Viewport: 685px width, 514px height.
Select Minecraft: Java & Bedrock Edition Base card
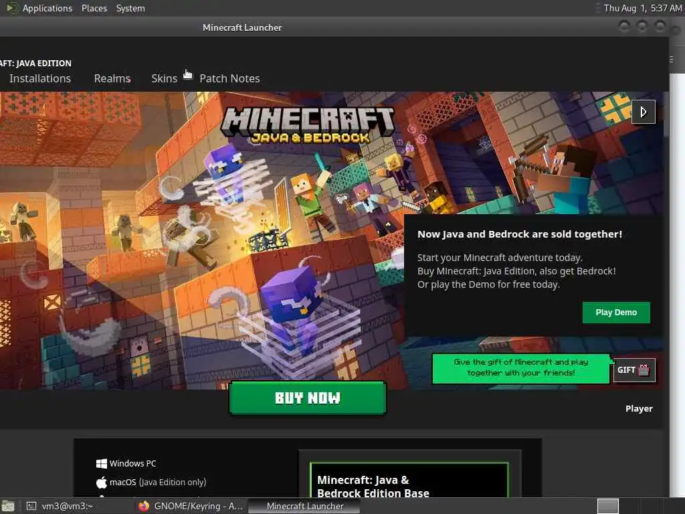point(409,481)
